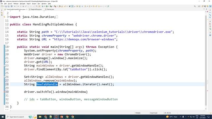Click the New file toolbar icon
The image size is (212, 119).
click(2, 6)
